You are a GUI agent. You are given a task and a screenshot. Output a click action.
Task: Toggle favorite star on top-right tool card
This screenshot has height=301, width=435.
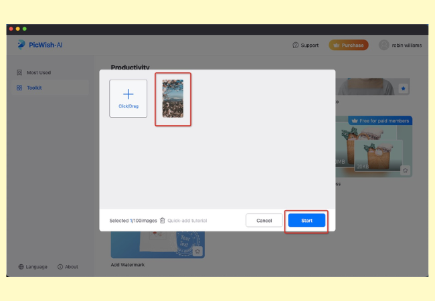pyautogui.click(x=403, y=88)
